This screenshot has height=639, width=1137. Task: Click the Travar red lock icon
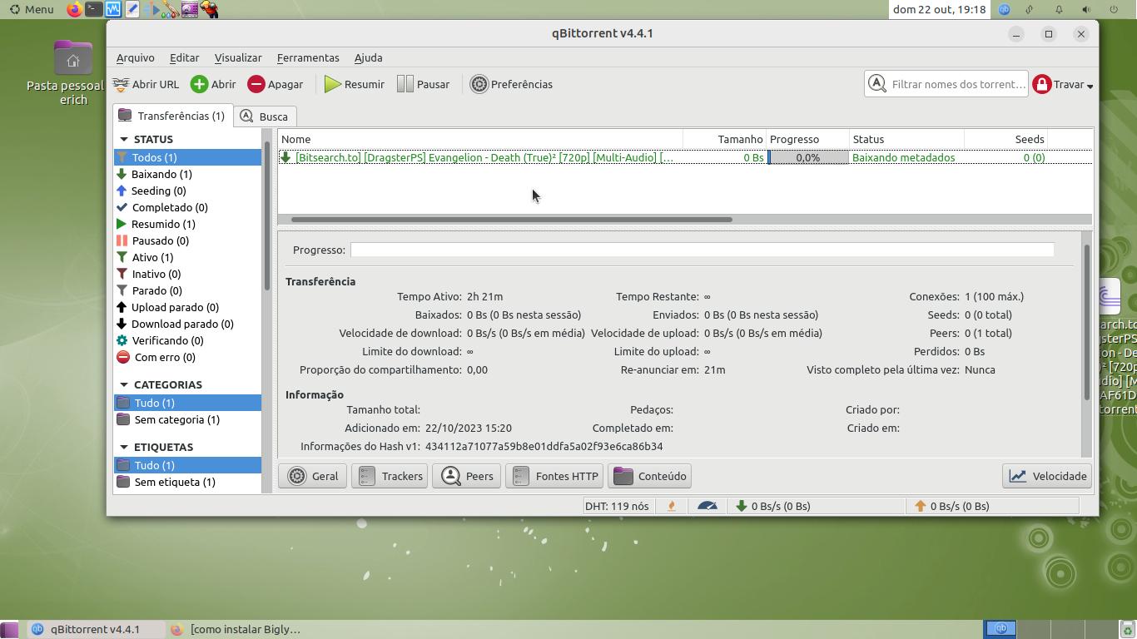(1042, 84)
